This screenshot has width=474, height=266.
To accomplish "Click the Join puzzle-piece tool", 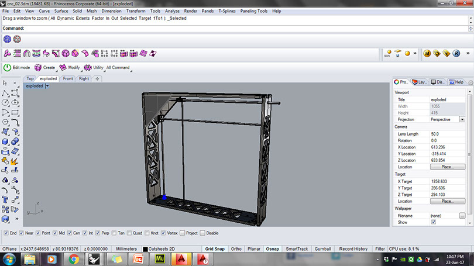I will (5, 161).
